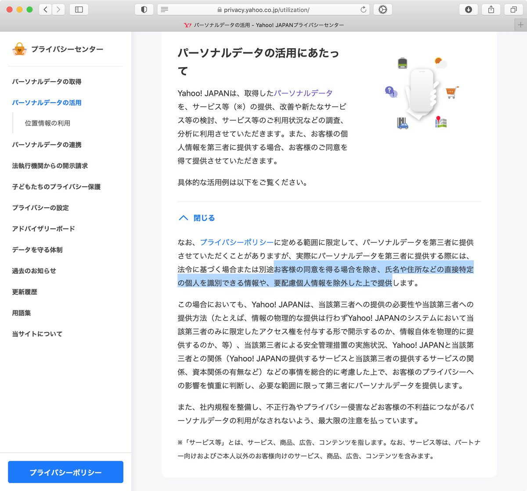Image resolution: width=527 pixels, height=491 pixels.
Task: Show downloads with the download arrow icon
Action: [x=469, y=9]
